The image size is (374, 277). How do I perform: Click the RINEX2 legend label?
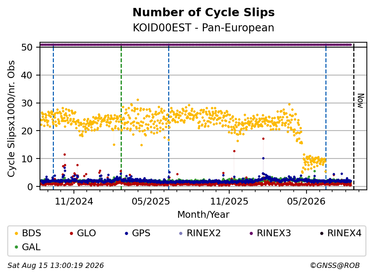(x=204, y=233)
